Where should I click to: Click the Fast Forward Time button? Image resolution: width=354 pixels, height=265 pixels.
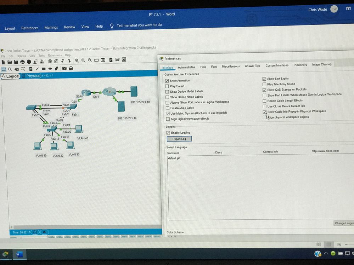45,232
